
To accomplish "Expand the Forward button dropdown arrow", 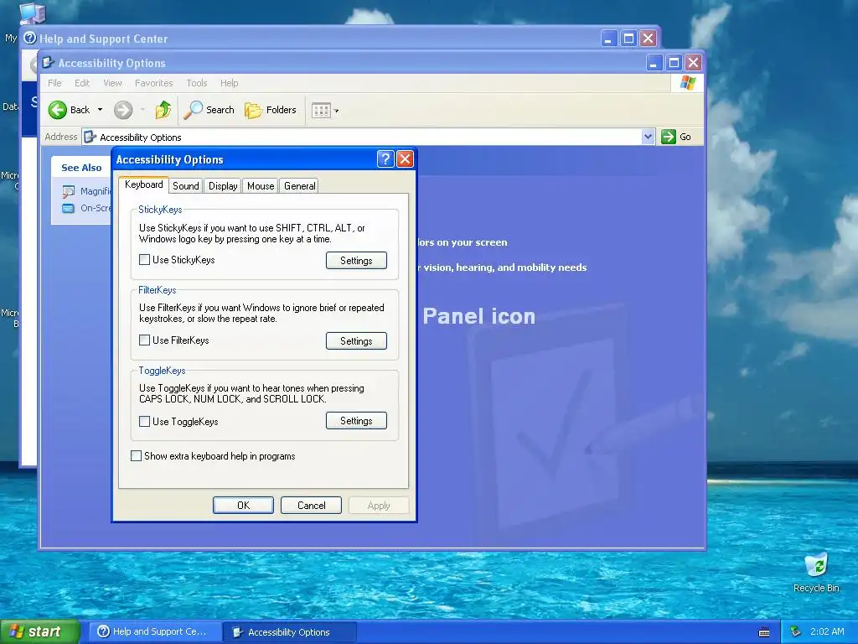I will 142,110.
